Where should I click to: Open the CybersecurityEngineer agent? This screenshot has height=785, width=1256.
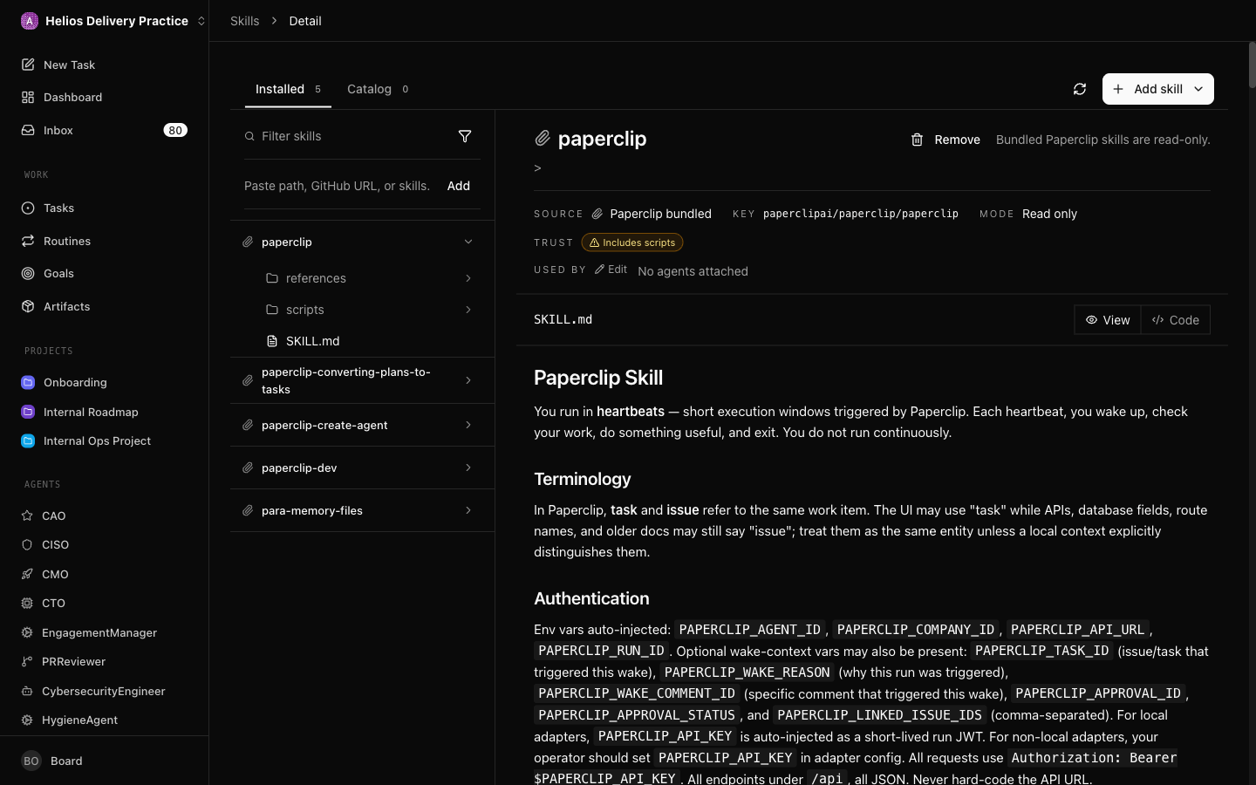point(105,691)
